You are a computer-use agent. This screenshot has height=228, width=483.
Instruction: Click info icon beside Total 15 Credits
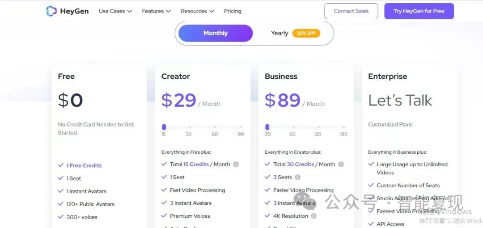[x=236, y=164]
